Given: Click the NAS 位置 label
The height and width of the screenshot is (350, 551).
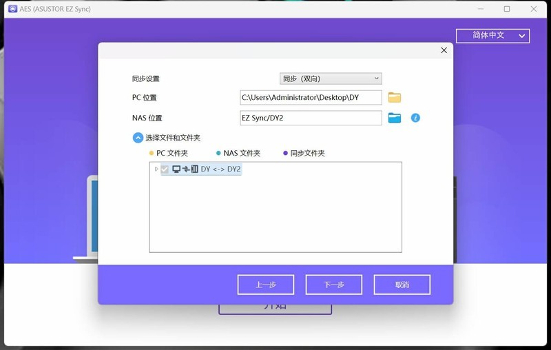Looking at the screenshot, I should coord(147,118).
